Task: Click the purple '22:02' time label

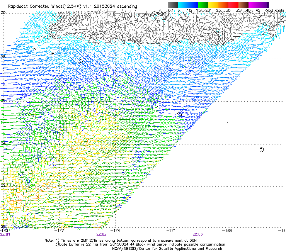Action: pos(101,234)
